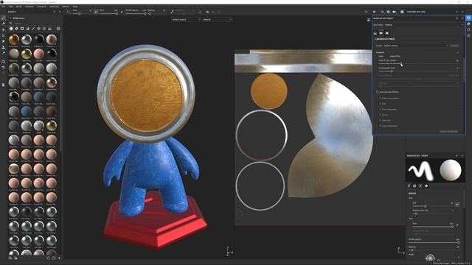Image resolution: width=472 pixels, height=265 pixels.
Task: Select the Eraser tool in left toolbar
Action: pyautogui.click(x=3, y=24)
